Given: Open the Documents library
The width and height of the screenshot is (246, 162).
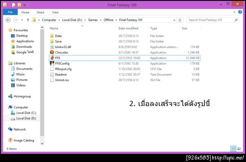Looking at the screenshot, I should [x=24, y=69].
